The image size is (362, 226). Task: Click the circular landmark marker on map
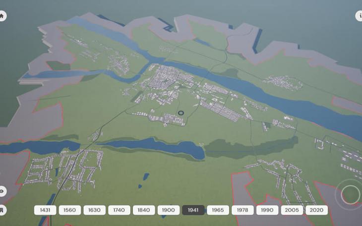[x=181, y=113]
